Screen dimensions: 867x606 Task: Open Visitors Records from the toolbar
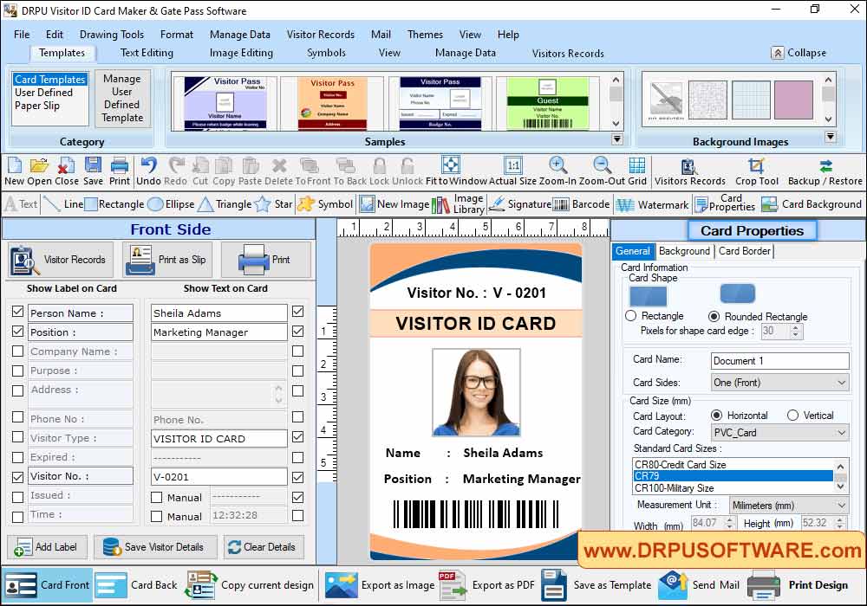(689, 172)
